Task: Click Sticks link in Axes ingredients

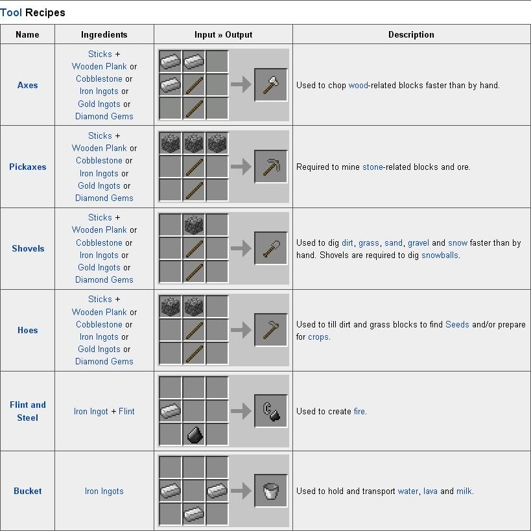Action: (x=100, y=54)
